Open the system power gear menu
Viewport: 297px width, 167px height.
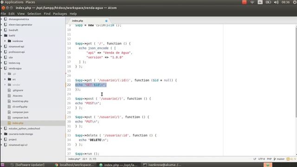pyautogui.click(x=295, y=2)
